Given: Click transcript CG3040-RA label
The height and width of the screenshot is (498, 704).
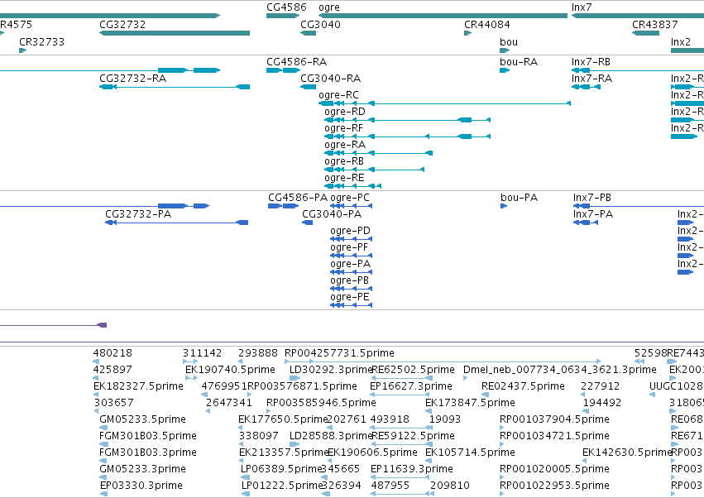Looking at the screenshot, I should pos(330,78).
